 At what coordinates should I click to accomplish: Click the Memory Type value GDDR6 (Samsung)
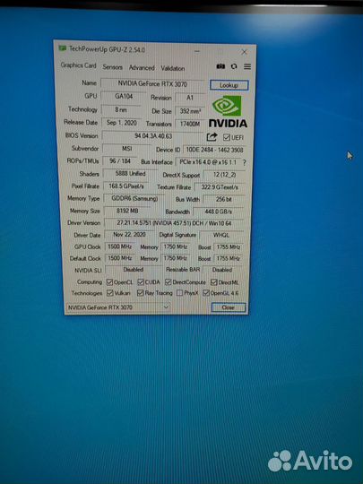coord(134,198)
